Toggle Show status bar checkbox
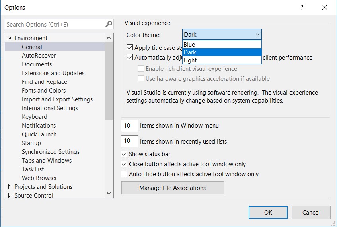The image size is (337, 227). point(124,154)
